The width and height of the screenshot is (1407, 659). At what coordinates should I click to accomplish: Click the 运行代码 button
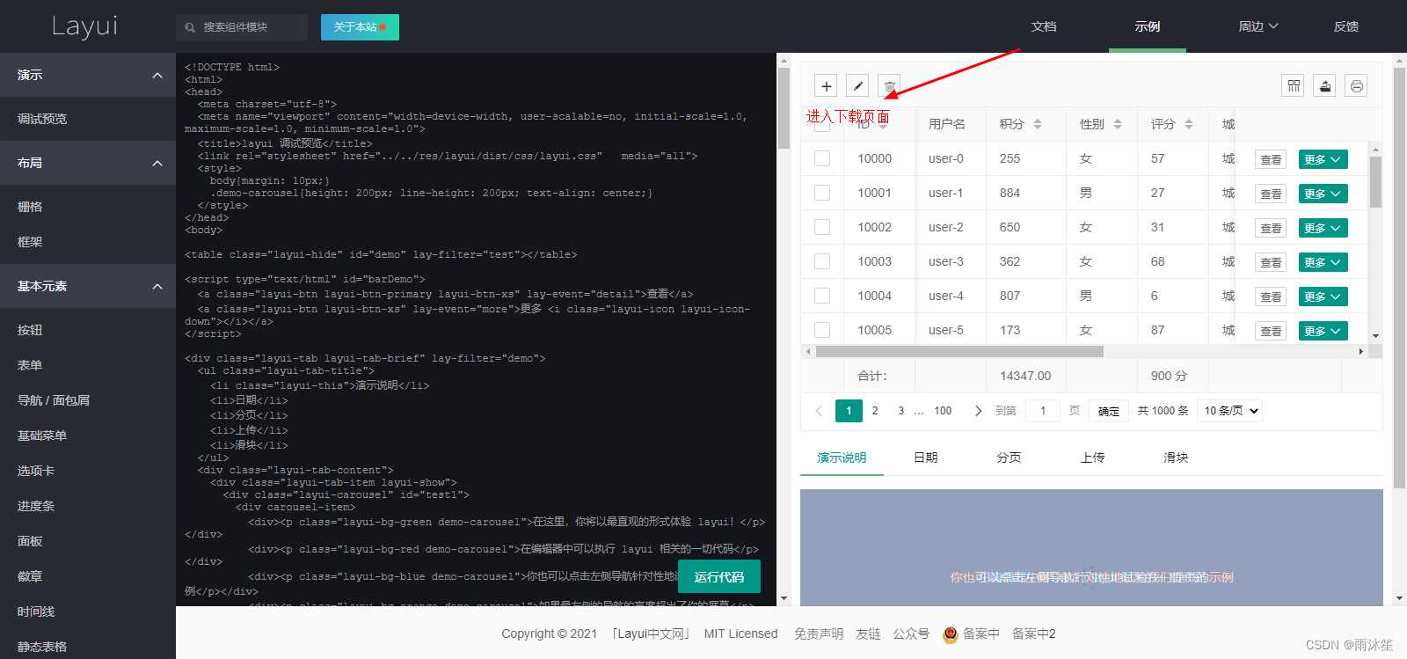[x=719, y=576]
